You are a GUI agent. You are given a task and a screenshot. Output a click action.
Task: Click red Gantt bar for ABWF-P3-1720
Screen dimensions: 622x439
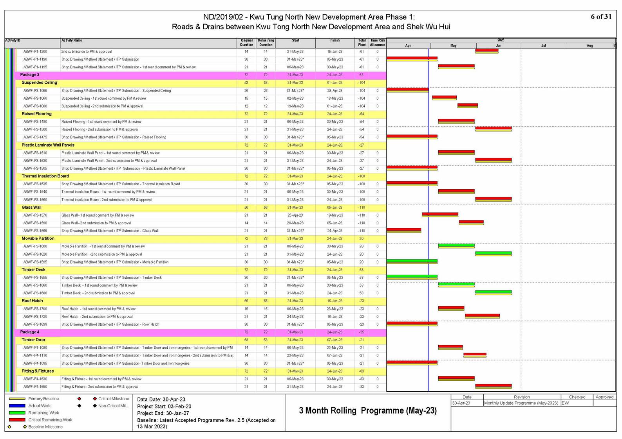pos(483,315)
